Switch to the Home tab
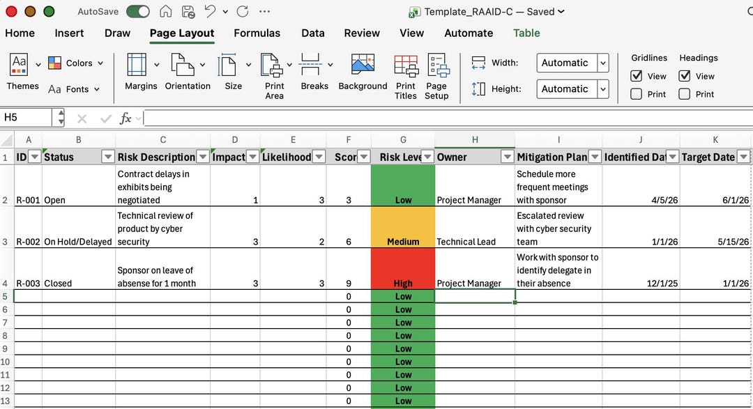 [x=20, y=33]
